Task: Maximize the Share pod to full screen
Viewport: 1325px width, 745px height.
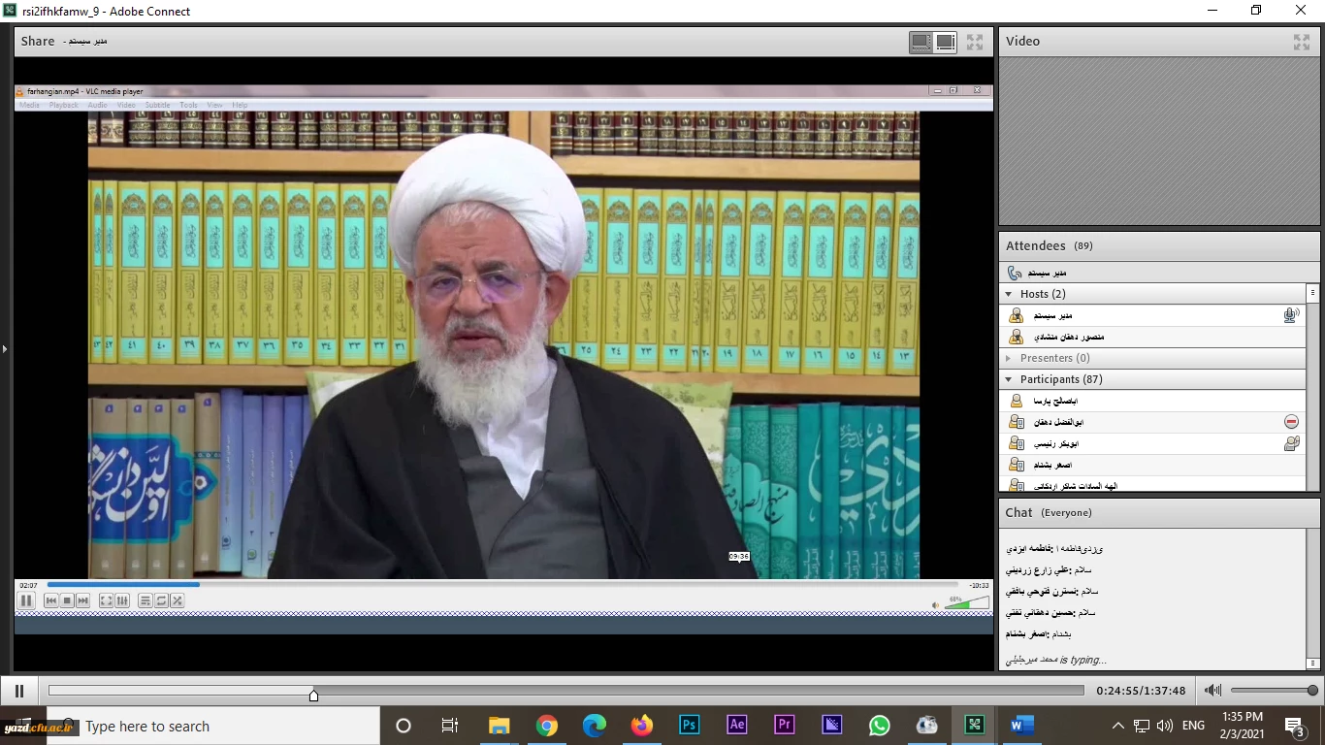Action: pyautogui.click(x=975, y=42)
